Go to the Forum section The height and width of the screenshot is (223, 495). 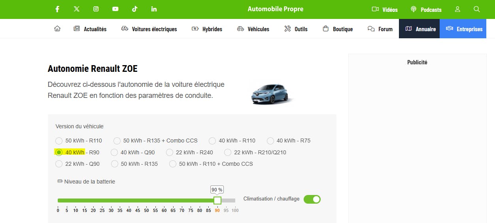point(380,29)
